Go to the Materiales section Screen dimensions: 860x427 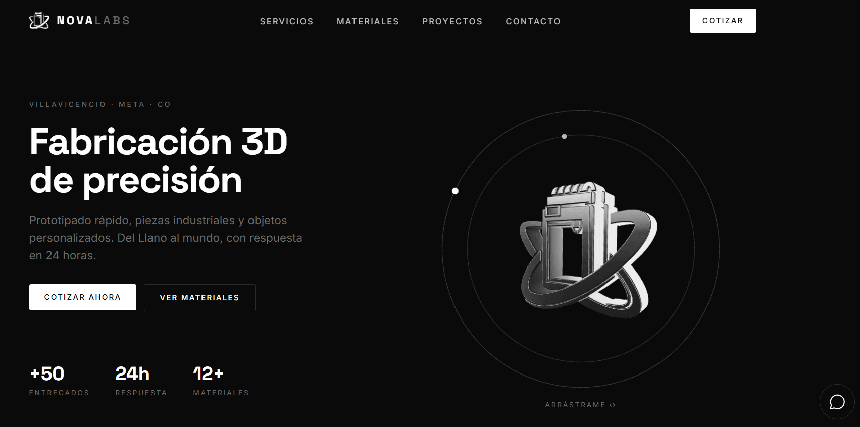pos(368,21)
